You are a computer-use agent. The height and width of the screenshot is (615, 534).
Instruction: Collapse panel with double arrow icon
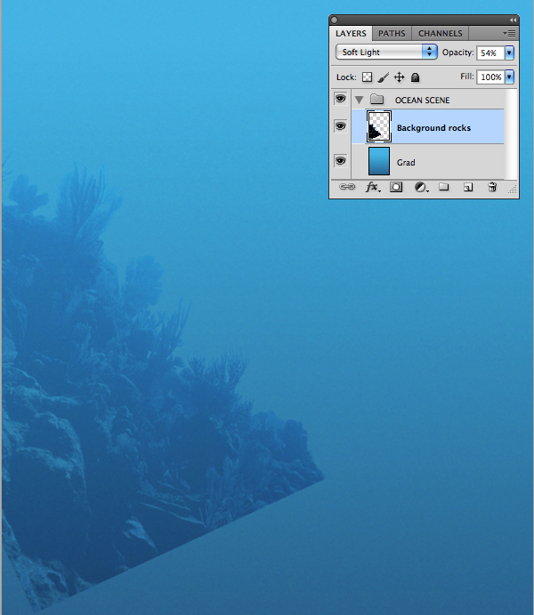[x=514, y=20]
